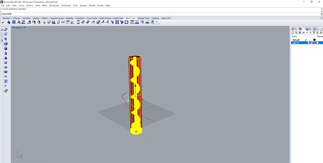Switch to the Curve Tools toolbar tab
This screenshot has width=323, height=163.
[x=92, y=18]
